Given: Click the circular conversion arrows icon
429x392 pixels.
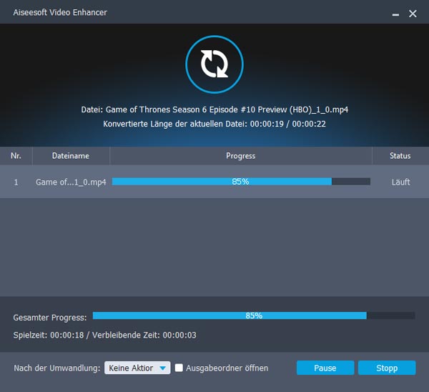Looking at the screenshot, I should pos(212,64).
